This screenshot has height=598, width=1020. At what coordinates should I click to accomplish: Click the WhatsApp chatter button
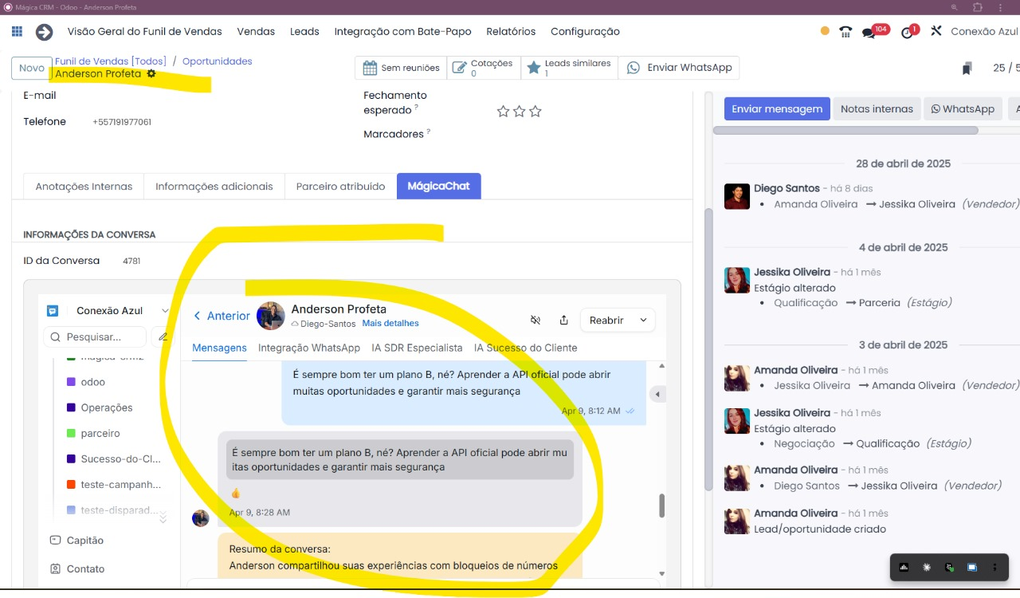tap(963, 109)
